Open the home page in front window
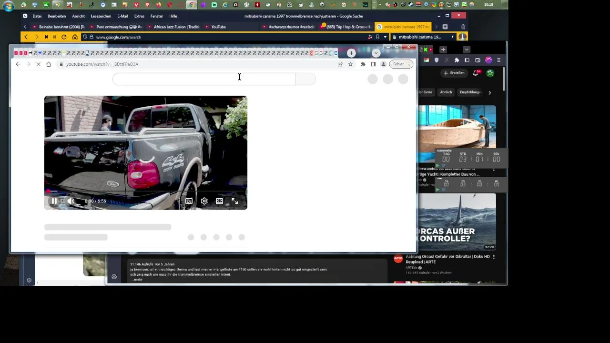Image resolution: width=610 pixels, height=343 pixels. (x=49, y=64)
